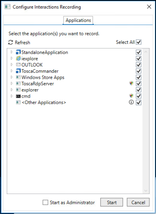Switch to the Applications tab
This screenshot has width=156, height=214.
click(x=78, y=20)
